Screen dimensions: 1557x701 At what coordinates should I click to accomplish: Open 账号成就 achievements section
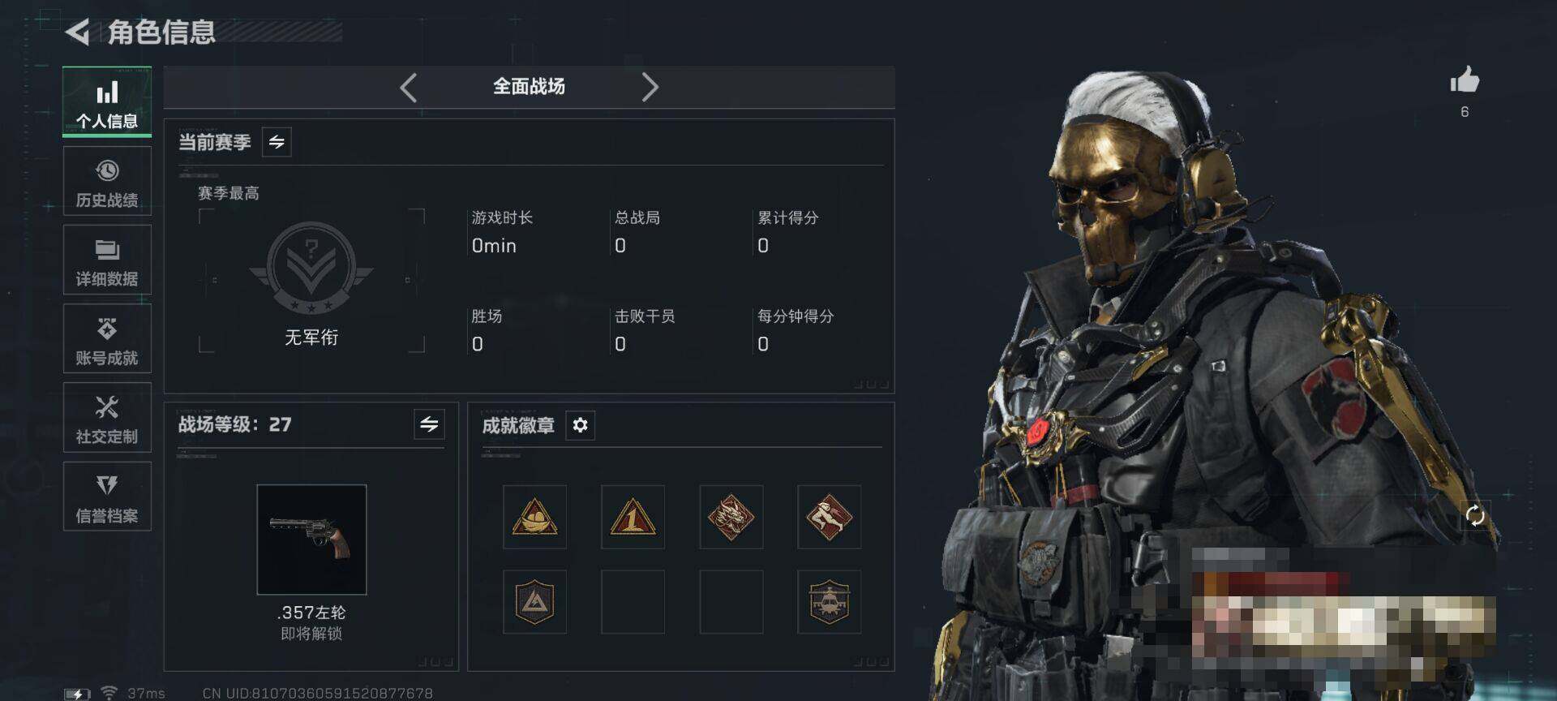tap(107, 339)
